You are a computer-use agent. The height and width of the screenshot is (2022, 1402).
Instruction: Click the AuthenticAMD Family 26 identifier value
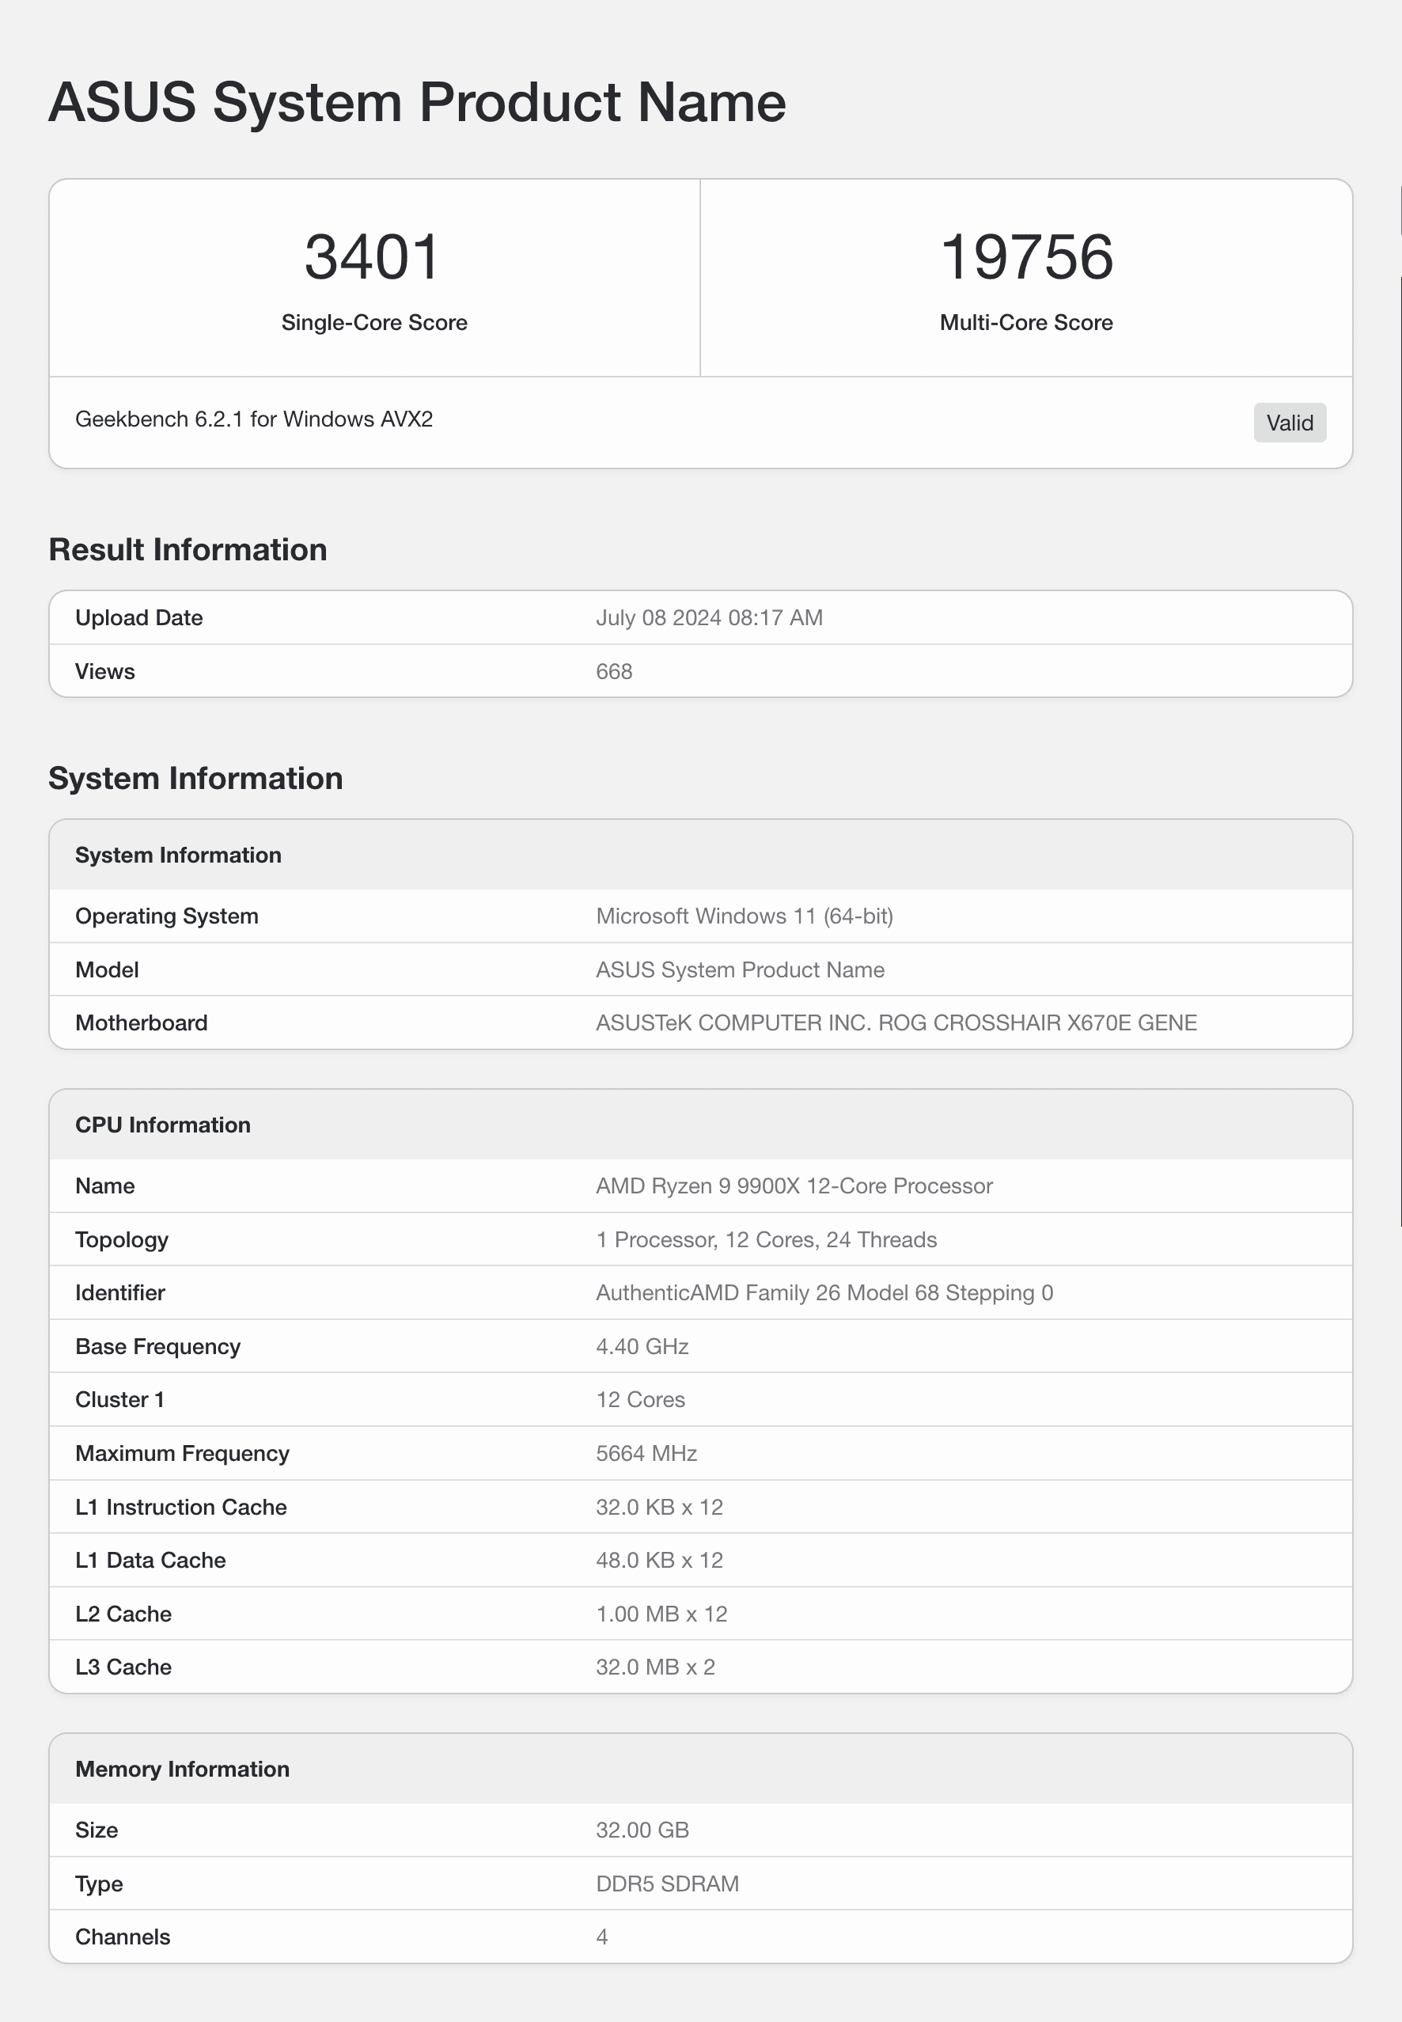[824, 1292]
